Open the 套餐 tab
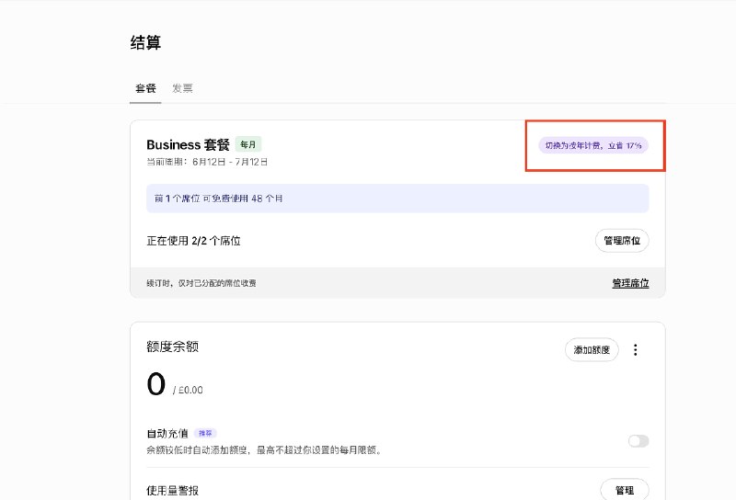736x500 pixels. click(x=145, y=88)
